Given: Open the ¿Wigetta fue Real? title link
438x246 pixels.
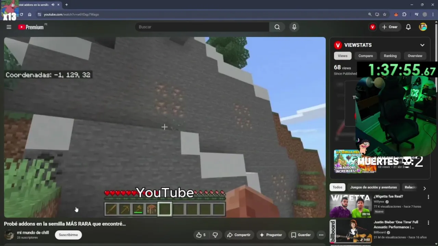Looking at the screenshot, I should click(x=388, y=196).
